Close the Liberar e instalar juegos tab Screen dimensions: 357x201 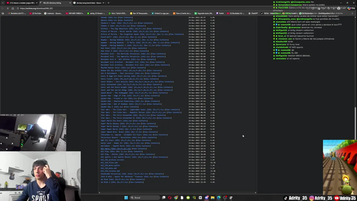[37, 3]
